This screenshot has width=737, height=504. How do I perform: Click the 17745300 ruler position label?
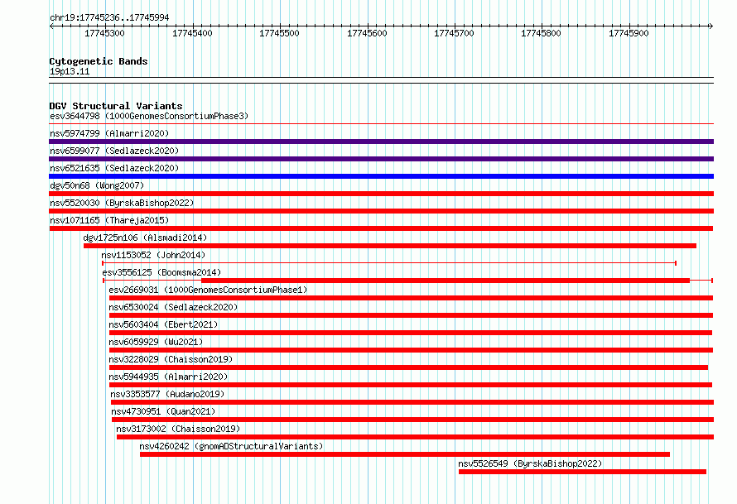(x=104, y=33)
